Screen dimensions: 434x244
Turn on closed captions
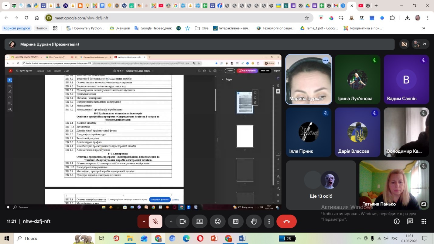pyautogui.click(x=236, y=222)
